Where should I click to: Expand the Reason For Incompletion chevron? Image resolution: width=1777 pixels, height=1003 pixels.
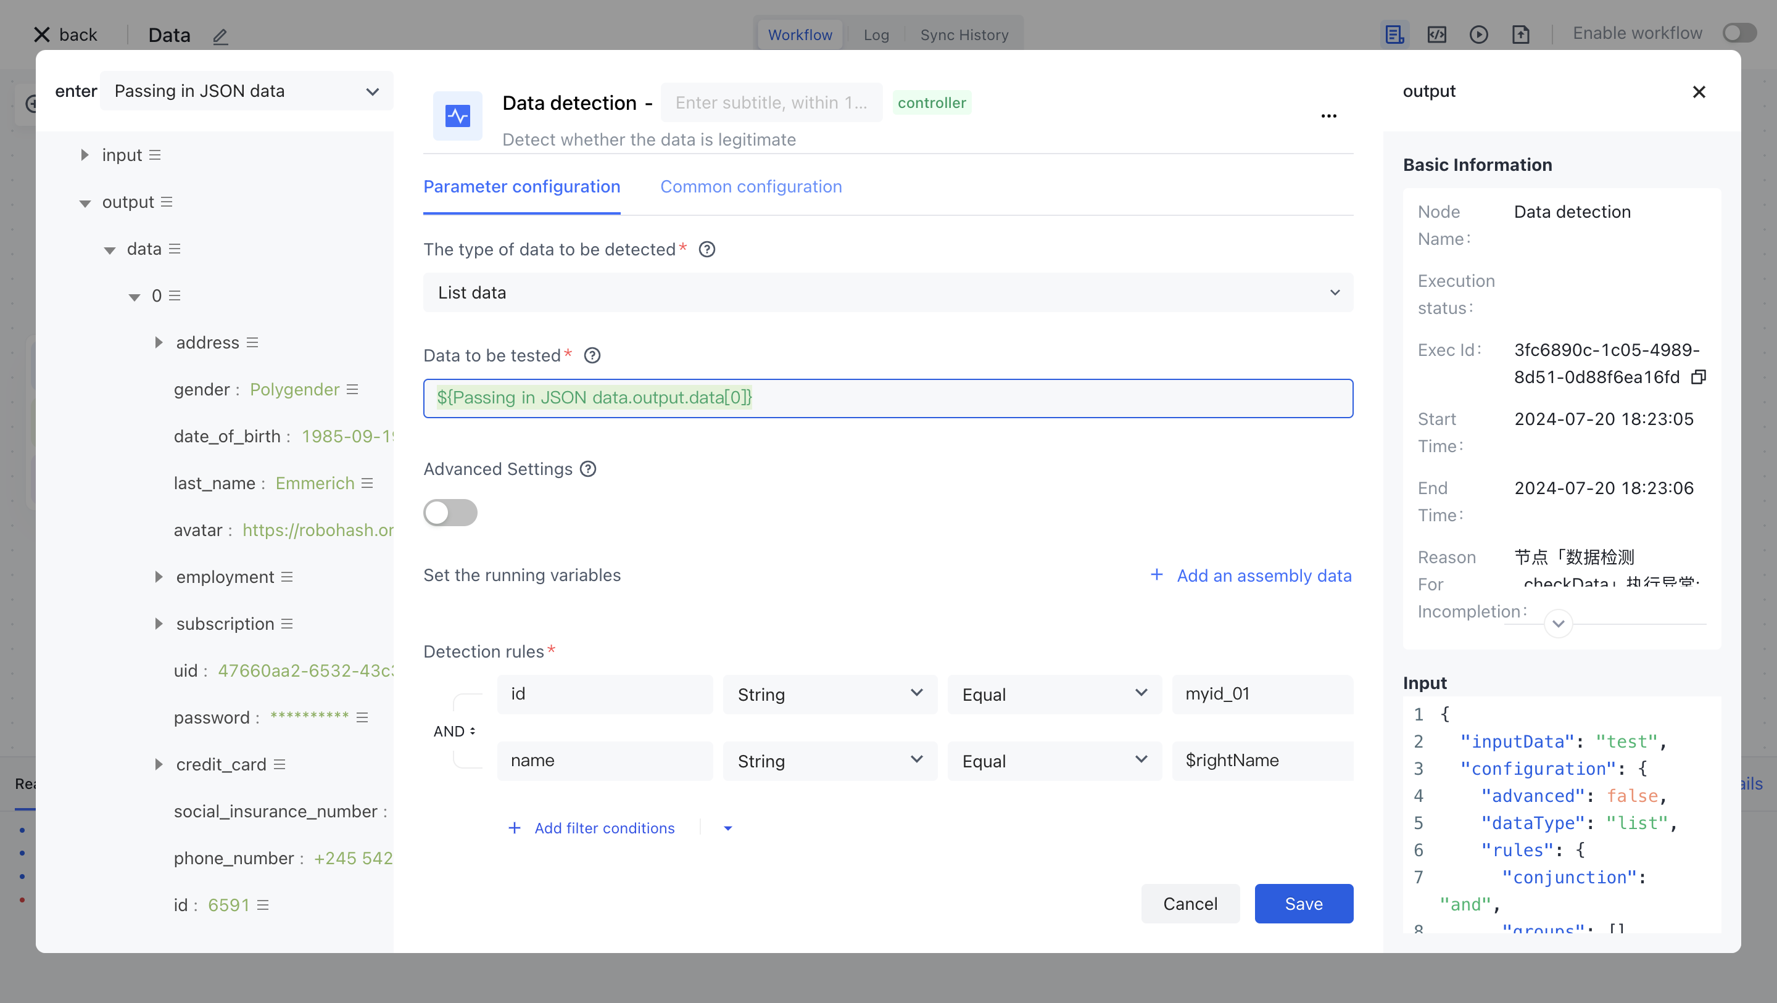point(1557,624)
